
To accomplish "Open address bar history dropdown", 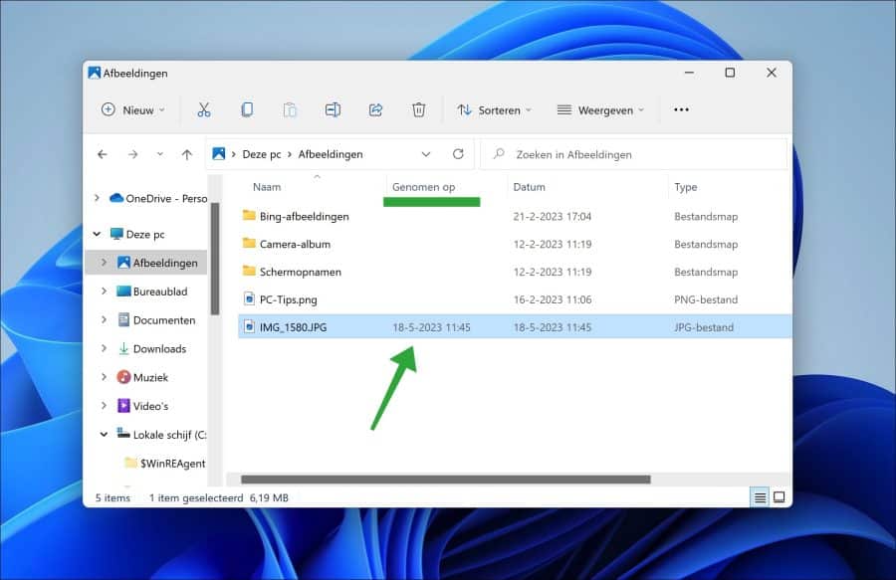I will (426, 154).
